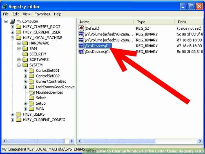
Task: Expand the SOFTWARE key
Action: [x=19, y=60]
